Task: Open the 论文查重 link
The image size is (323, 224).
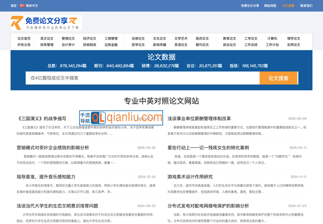Action: 288,6
